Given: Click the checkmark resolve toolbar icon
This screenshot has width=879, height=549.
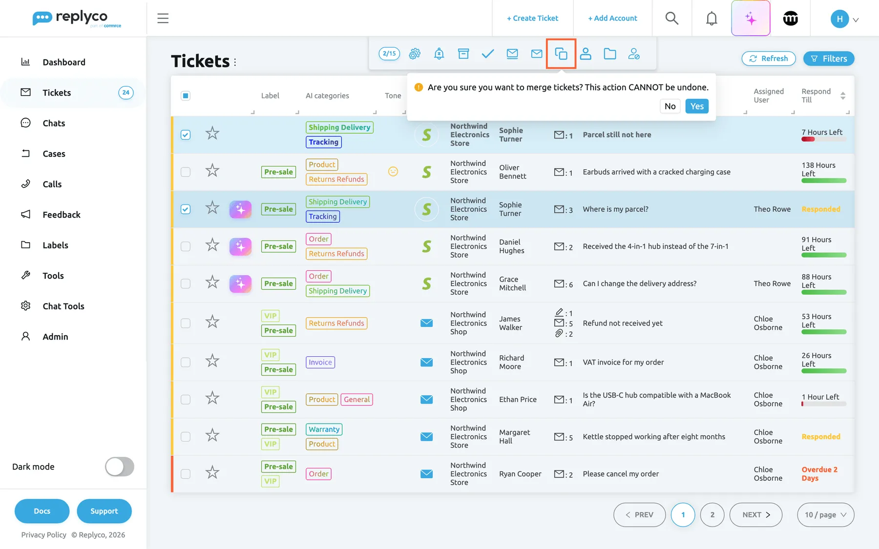Looking at the screenshot, I should click(488, 54).
